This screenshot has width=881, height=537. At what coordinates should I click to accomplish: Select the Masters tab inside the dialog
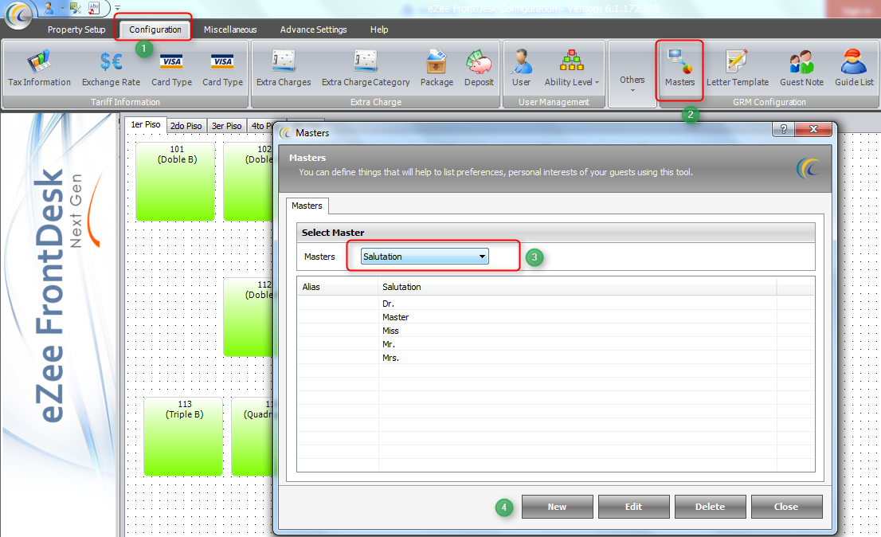(x=307, y=206)
